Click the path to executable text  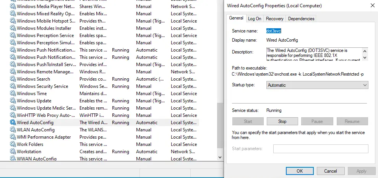[298, 74]
